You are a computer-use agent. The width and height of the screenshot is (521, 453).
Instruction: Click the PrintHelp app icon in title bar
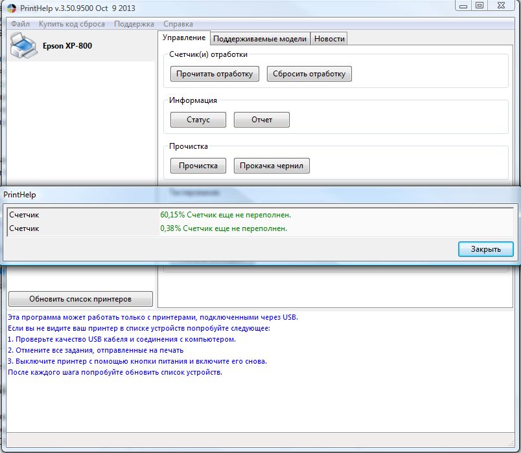[x=11, y=8]
